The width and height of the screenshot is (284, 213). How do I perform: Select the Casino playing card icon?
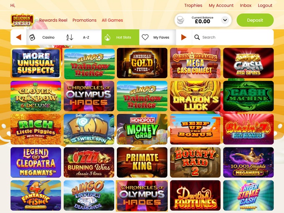point(32,38)
